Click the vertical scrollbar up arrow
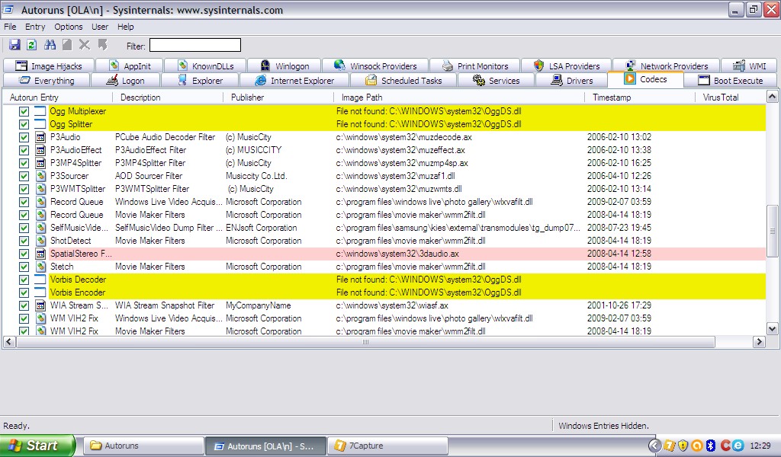This screenshot has width=781, height=457. tap(772, 97)
